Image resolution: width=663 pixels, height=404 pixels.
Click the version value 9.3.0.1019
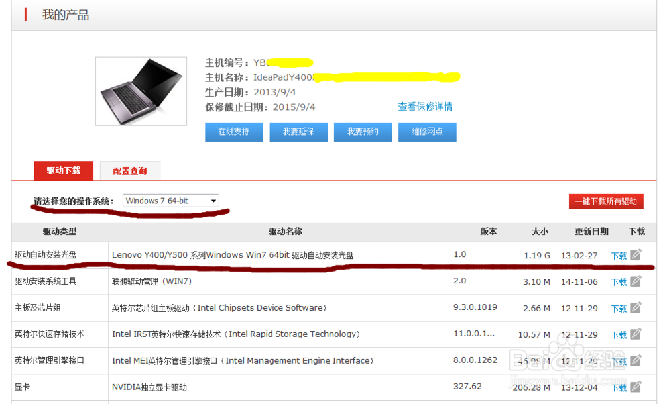click(x=475, y=307)
